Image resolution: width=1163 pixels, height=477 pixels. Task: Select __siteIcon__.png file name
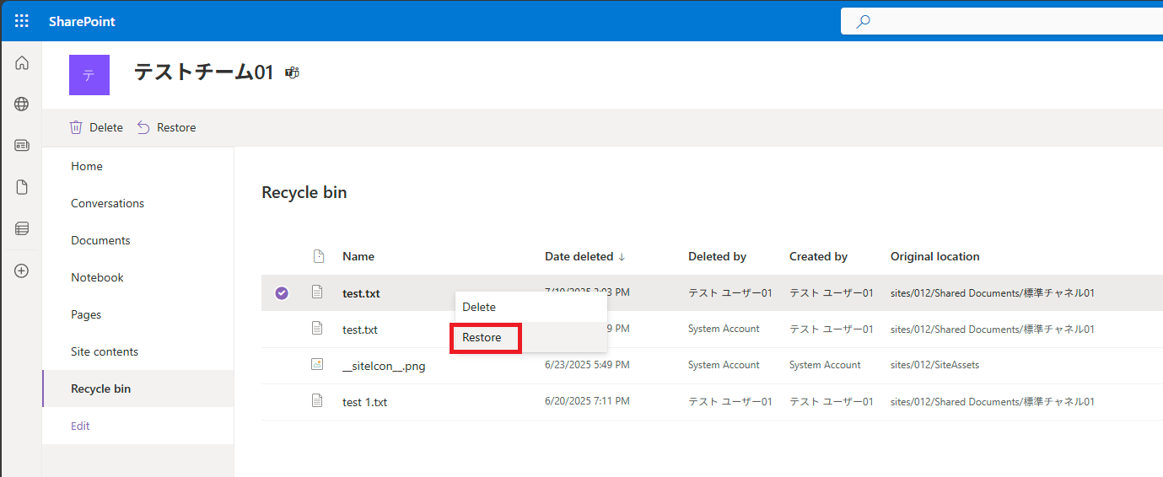click(x=384, y=366)
